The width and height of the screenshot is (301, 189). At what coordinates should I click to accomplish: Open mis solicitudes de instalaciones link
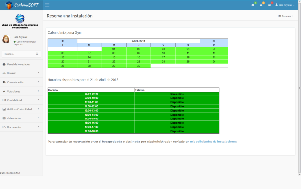pos(213,142)
